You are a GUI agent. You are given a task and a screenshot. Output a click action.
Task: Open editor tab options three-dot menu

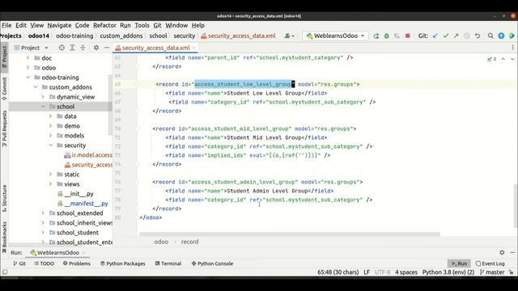coord(512,48)
